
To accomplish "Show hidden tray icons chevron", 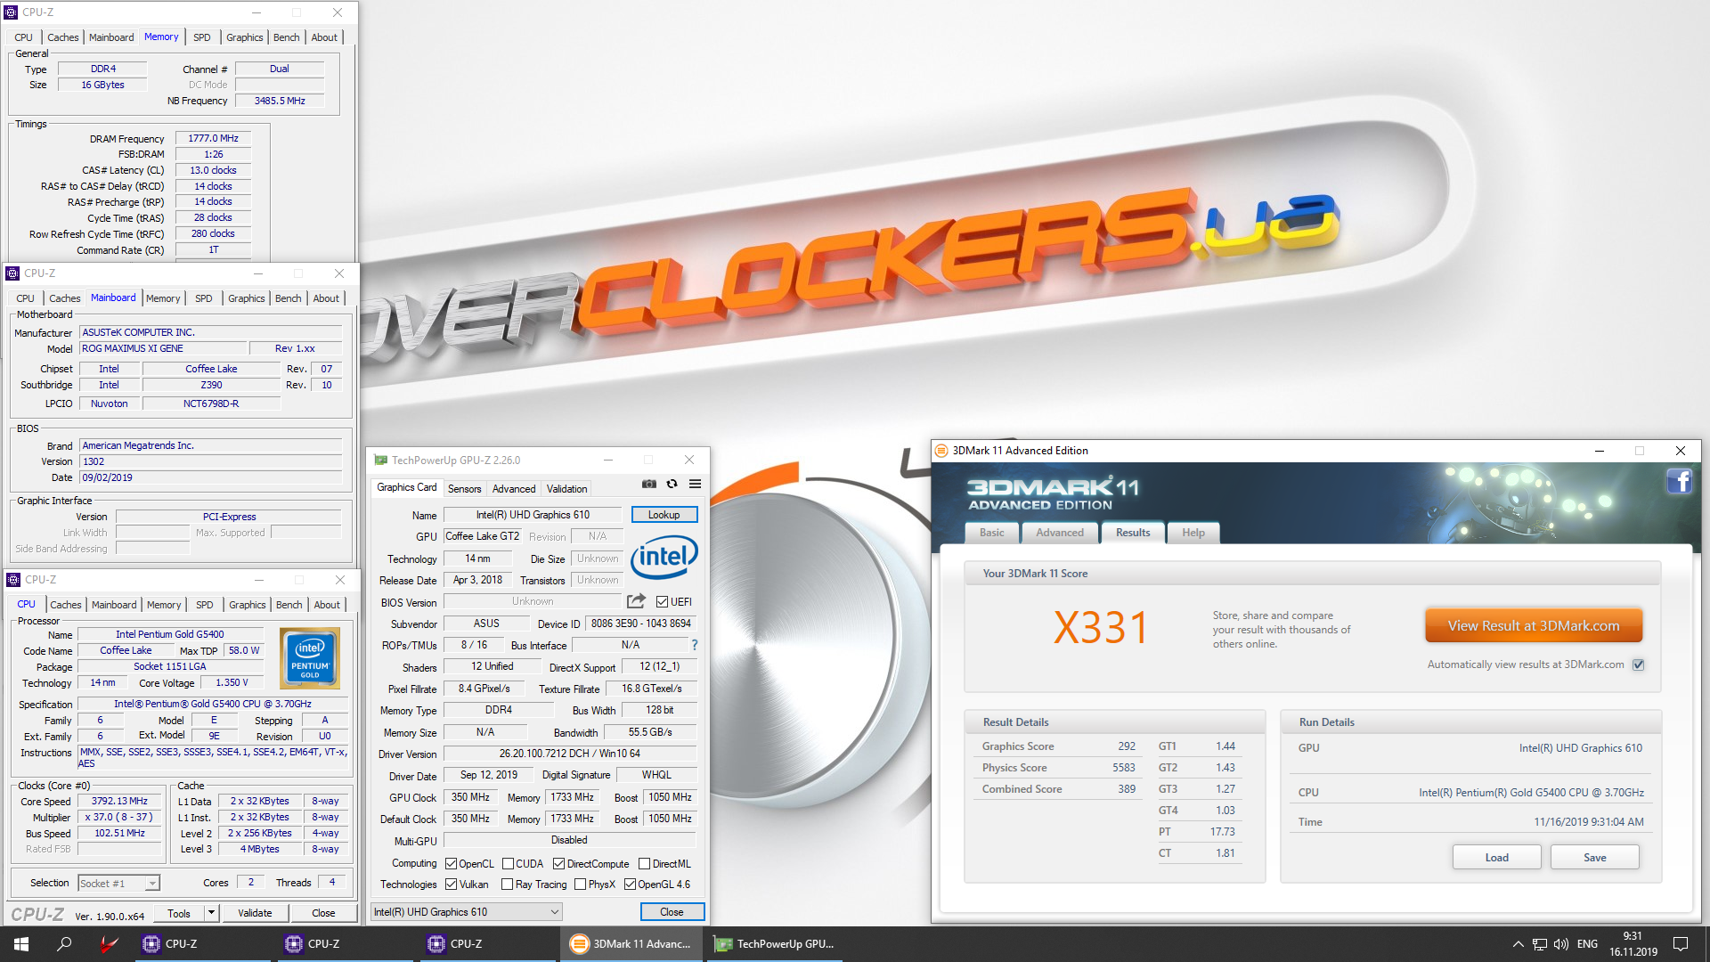I will point(1518,944).
